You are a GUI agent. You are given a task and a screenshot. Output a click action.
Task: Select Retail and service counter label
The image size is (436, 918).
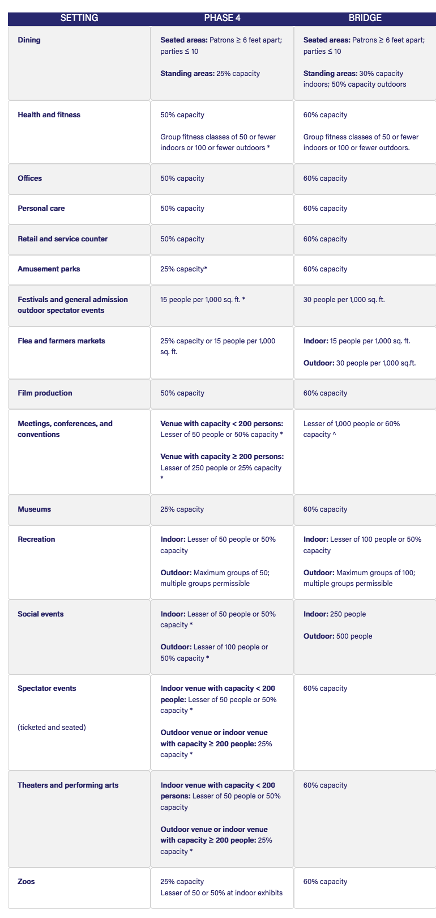[x=62, y=239]
